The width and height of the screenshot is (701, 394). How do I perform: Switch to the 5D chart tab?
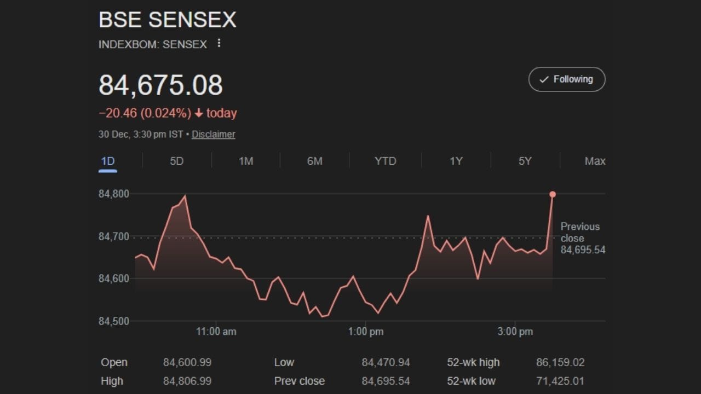coord(176,161)
